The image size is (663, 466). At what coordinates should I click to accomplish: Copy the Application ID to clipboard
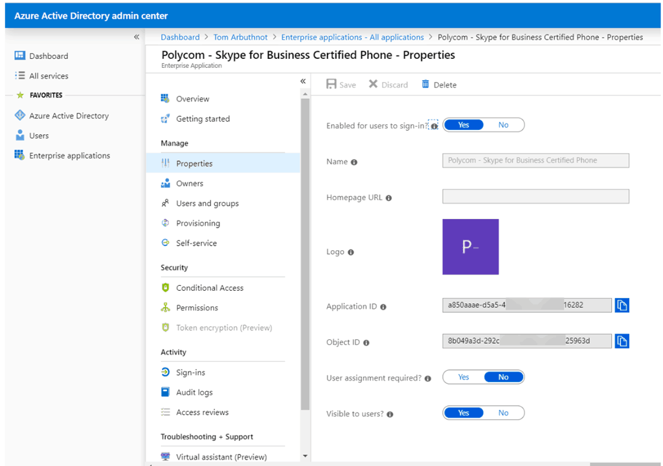622,306
